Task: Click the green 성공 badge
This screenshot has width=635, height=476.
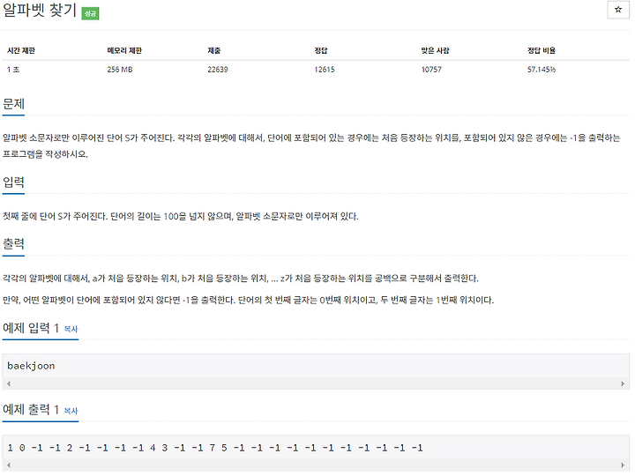Action: coord(90,13)
